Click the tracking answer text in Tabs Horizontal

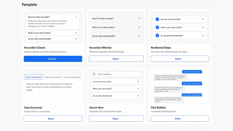point(49,87)
